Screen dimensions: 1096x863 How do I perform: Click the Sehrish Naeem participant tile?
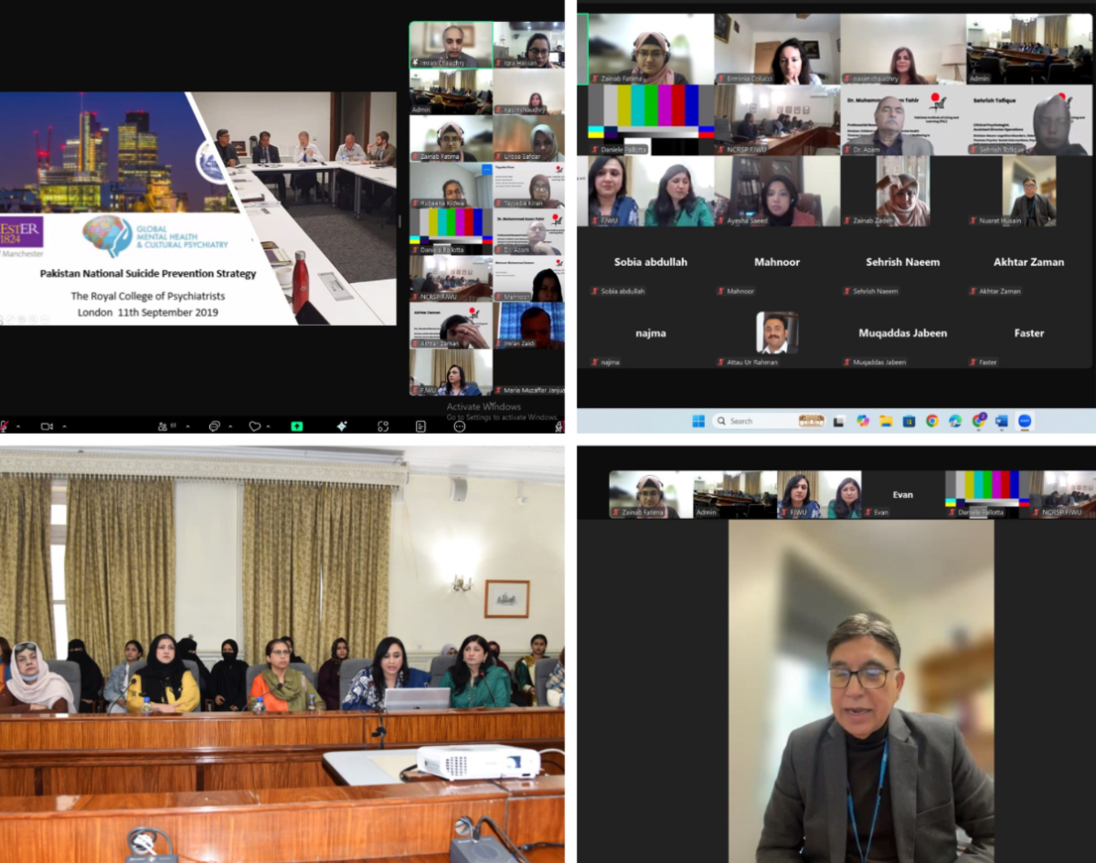[903, 262]
